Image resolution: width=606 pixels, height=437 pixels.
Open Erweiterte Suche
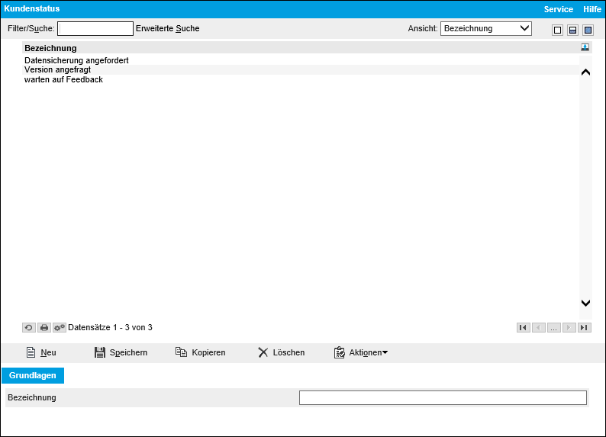(x=167, y=28)
